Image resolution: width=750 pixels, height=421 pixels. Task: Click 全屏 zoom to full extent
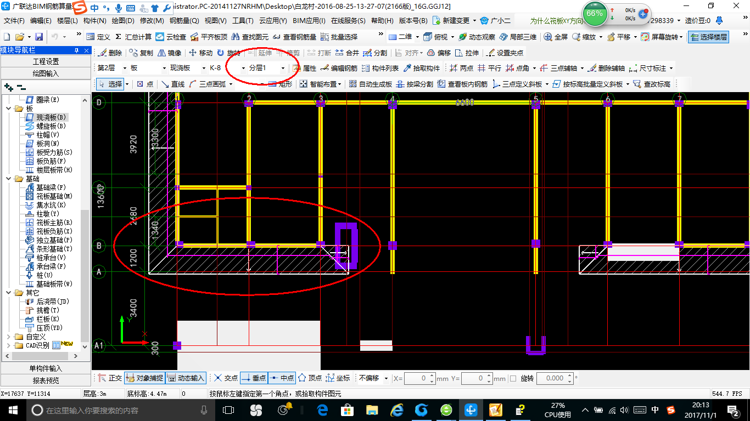pos(556,37)
